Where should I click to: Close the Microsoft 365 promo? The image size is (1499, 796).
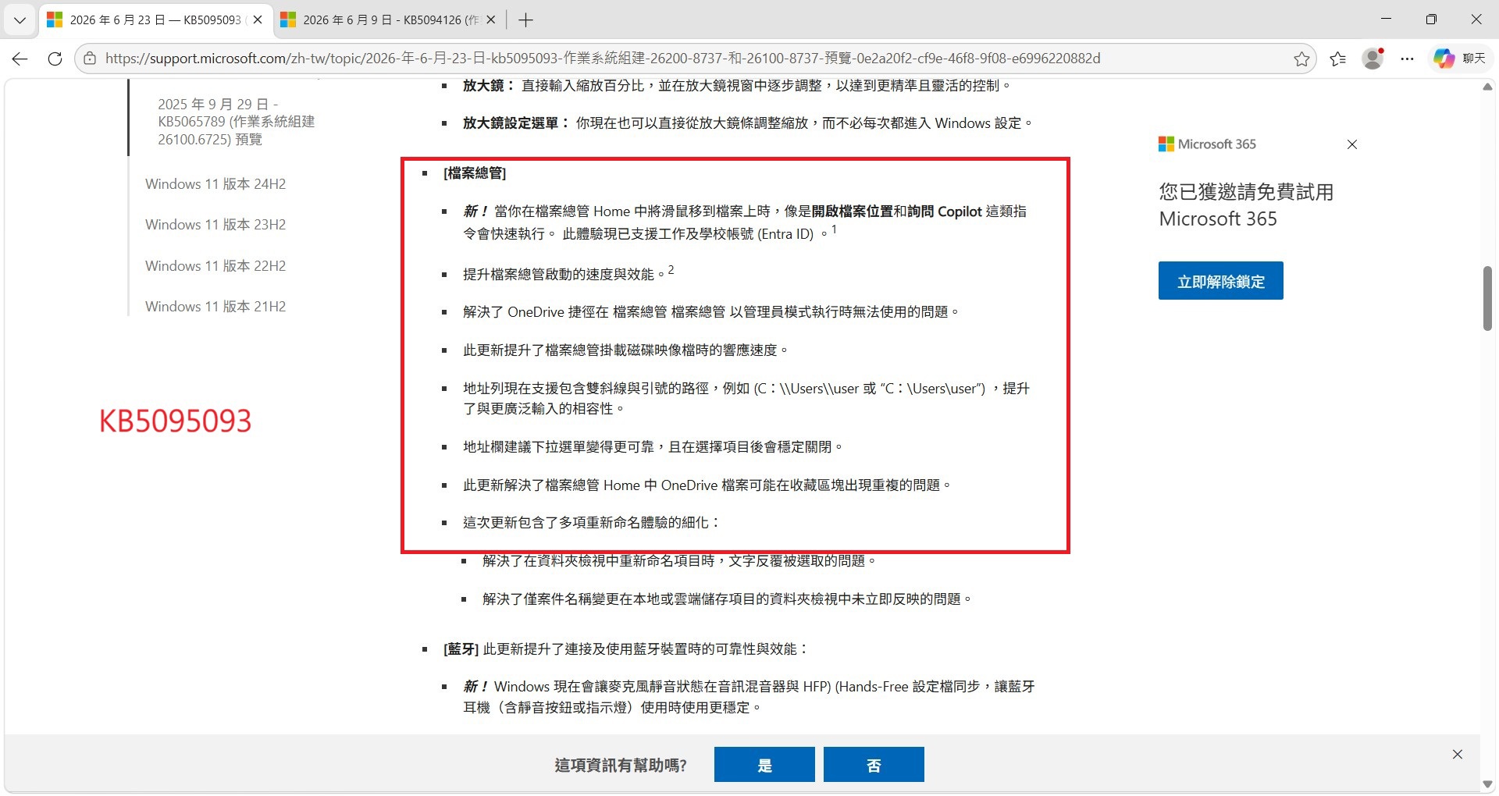coord(1352,144)
